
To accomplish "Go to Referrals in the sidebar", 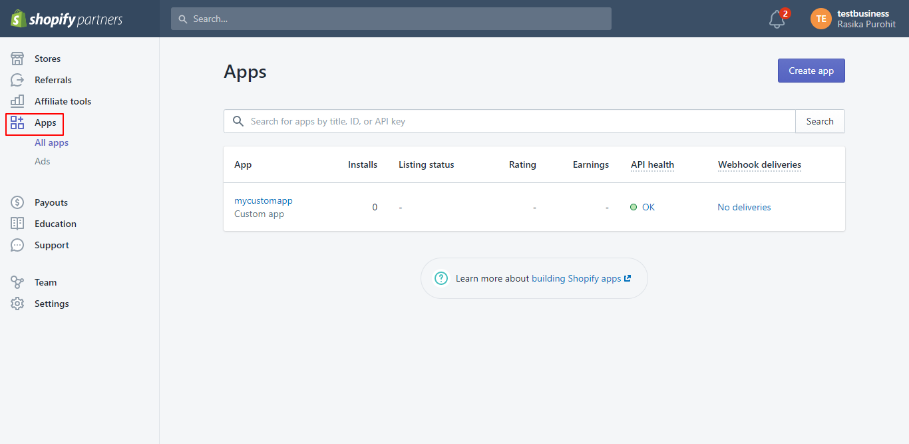I will pyautogui.click(x=53, y=80).
